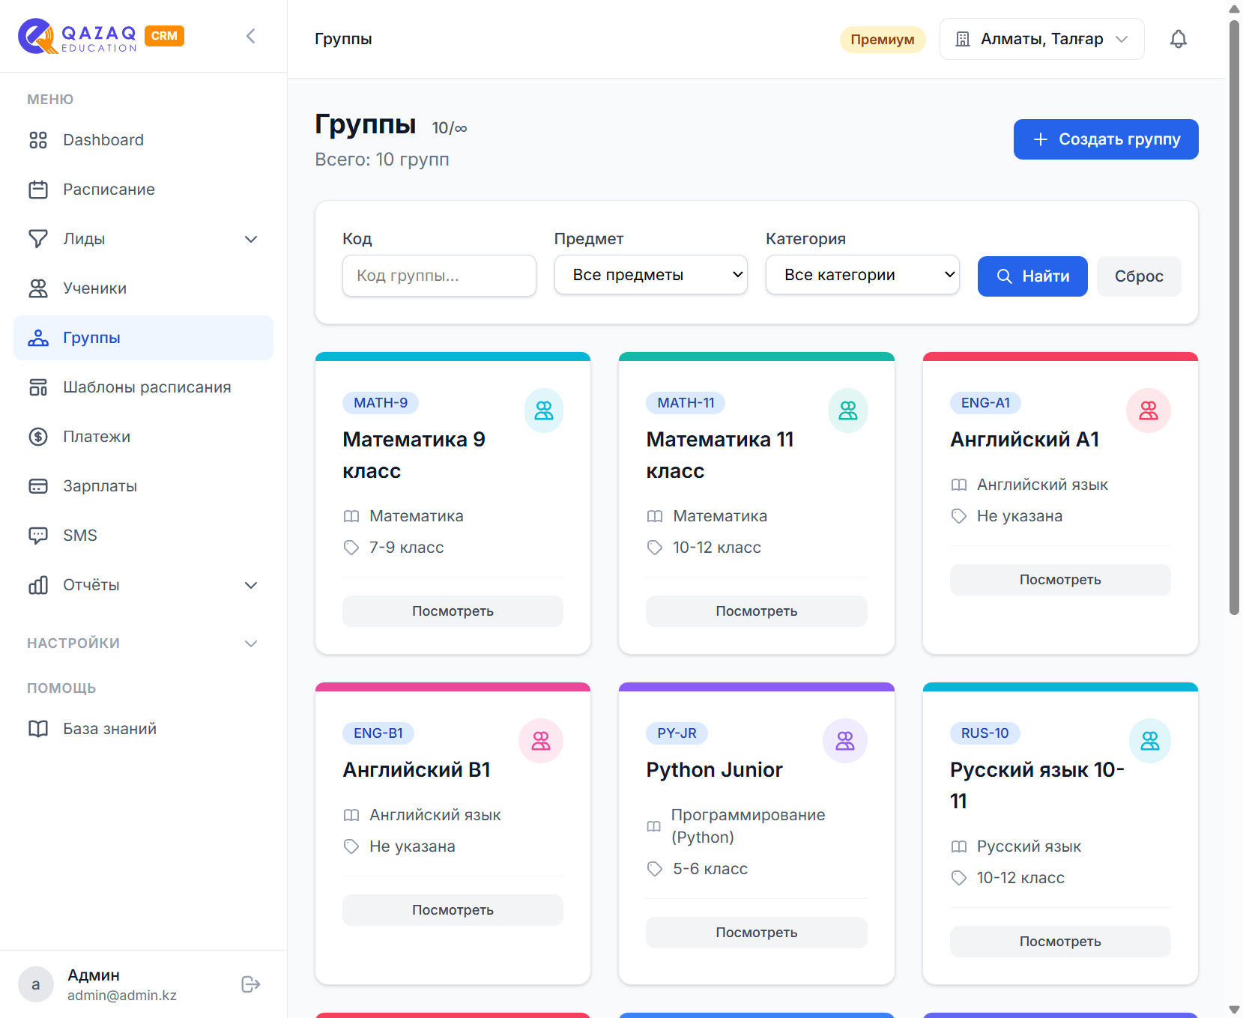Image resolution: width=1243 pixels, height=1018 pixels.
Task: Open База знаний help page
Action: coord(143,729)
